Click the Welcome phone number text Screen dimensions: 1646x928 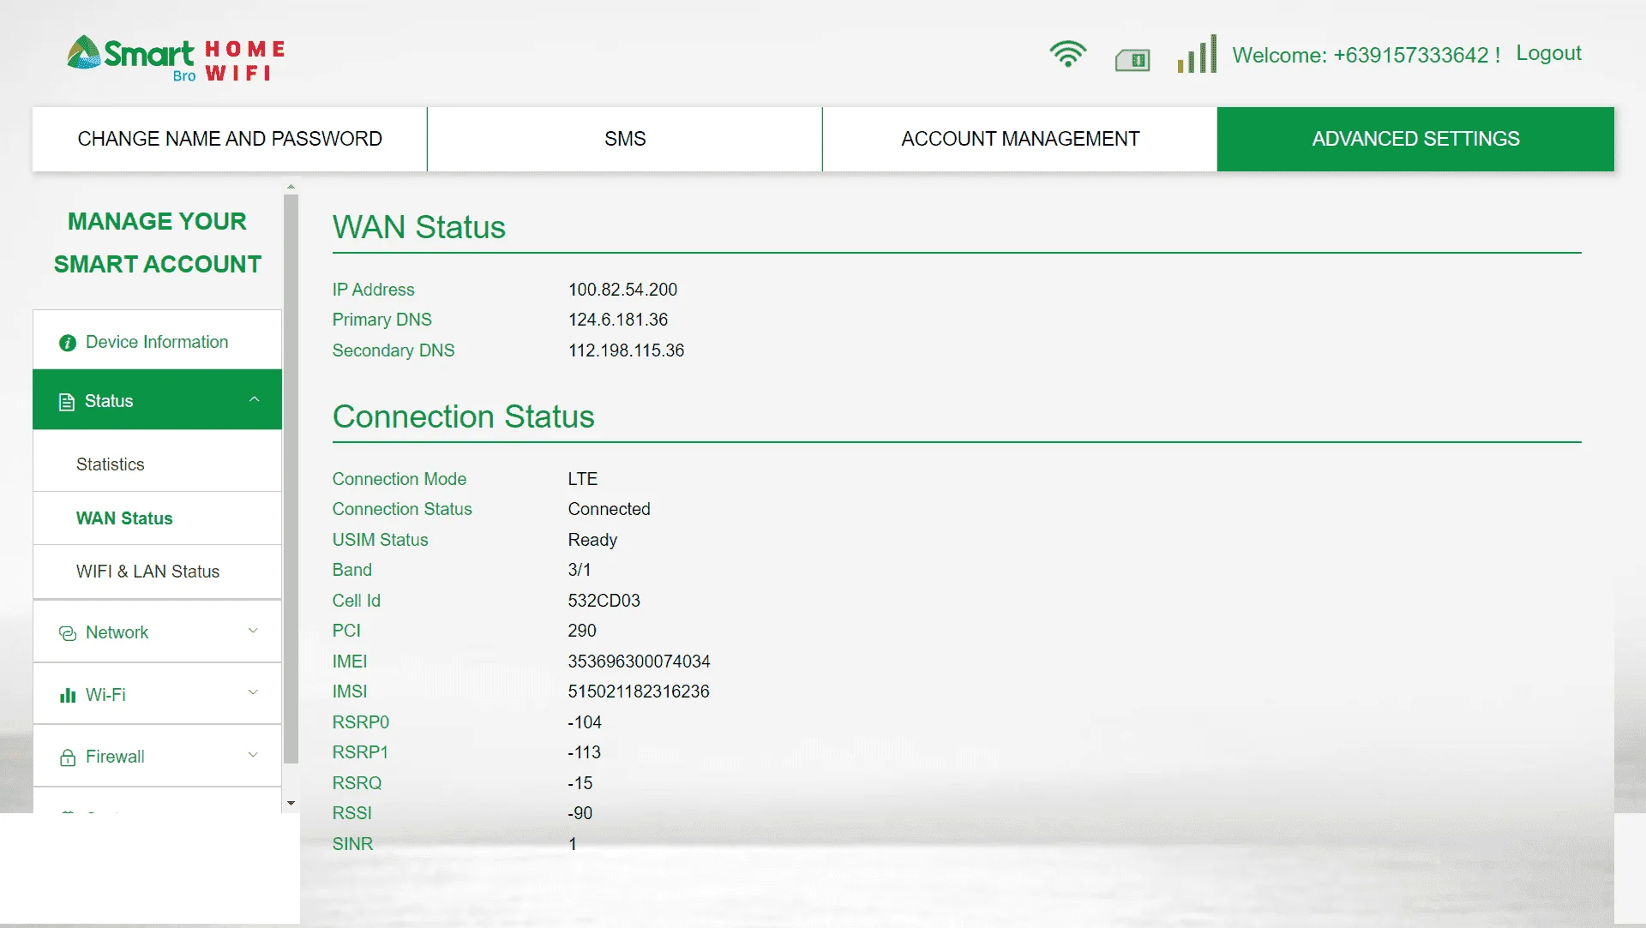pyautogui.click(x=1366, y=55)
